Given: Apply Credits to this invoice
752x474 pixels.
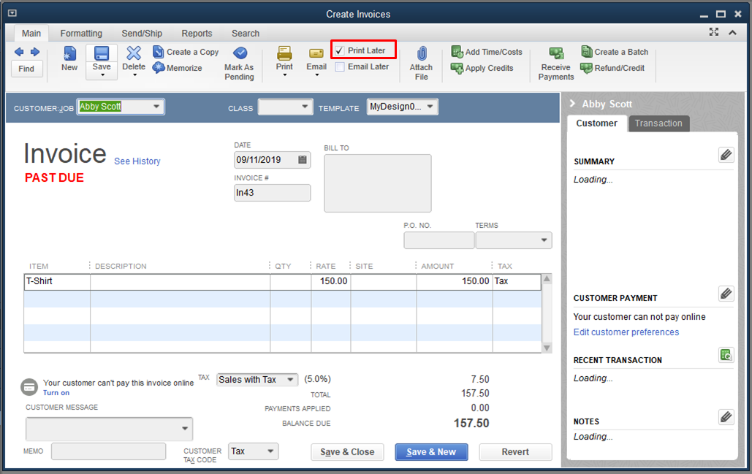Looking at the screenshot, I should pos(482,68).
